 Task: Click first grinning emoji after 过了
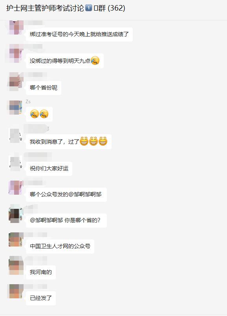(x=84, y=141)
